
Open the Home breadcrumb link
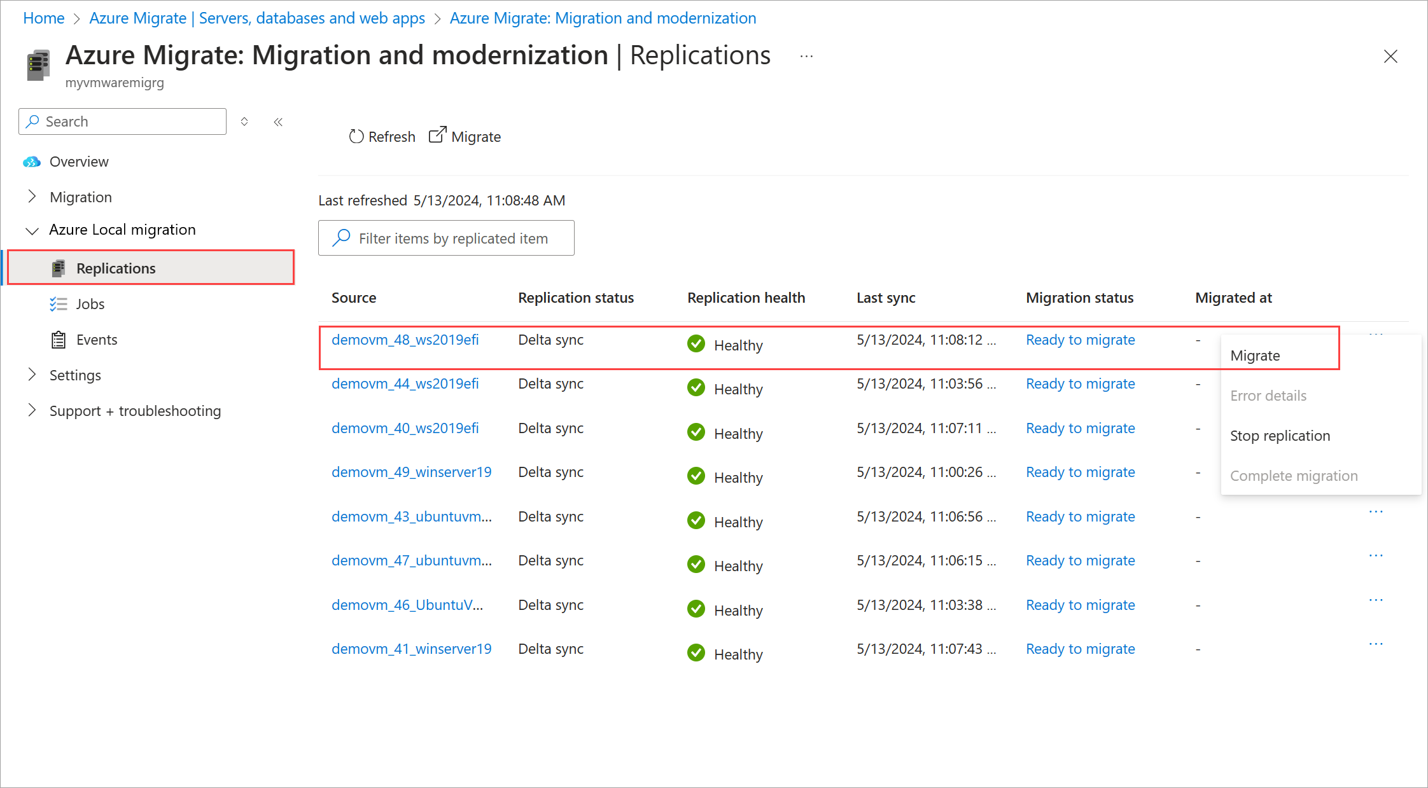pos(43,18)
